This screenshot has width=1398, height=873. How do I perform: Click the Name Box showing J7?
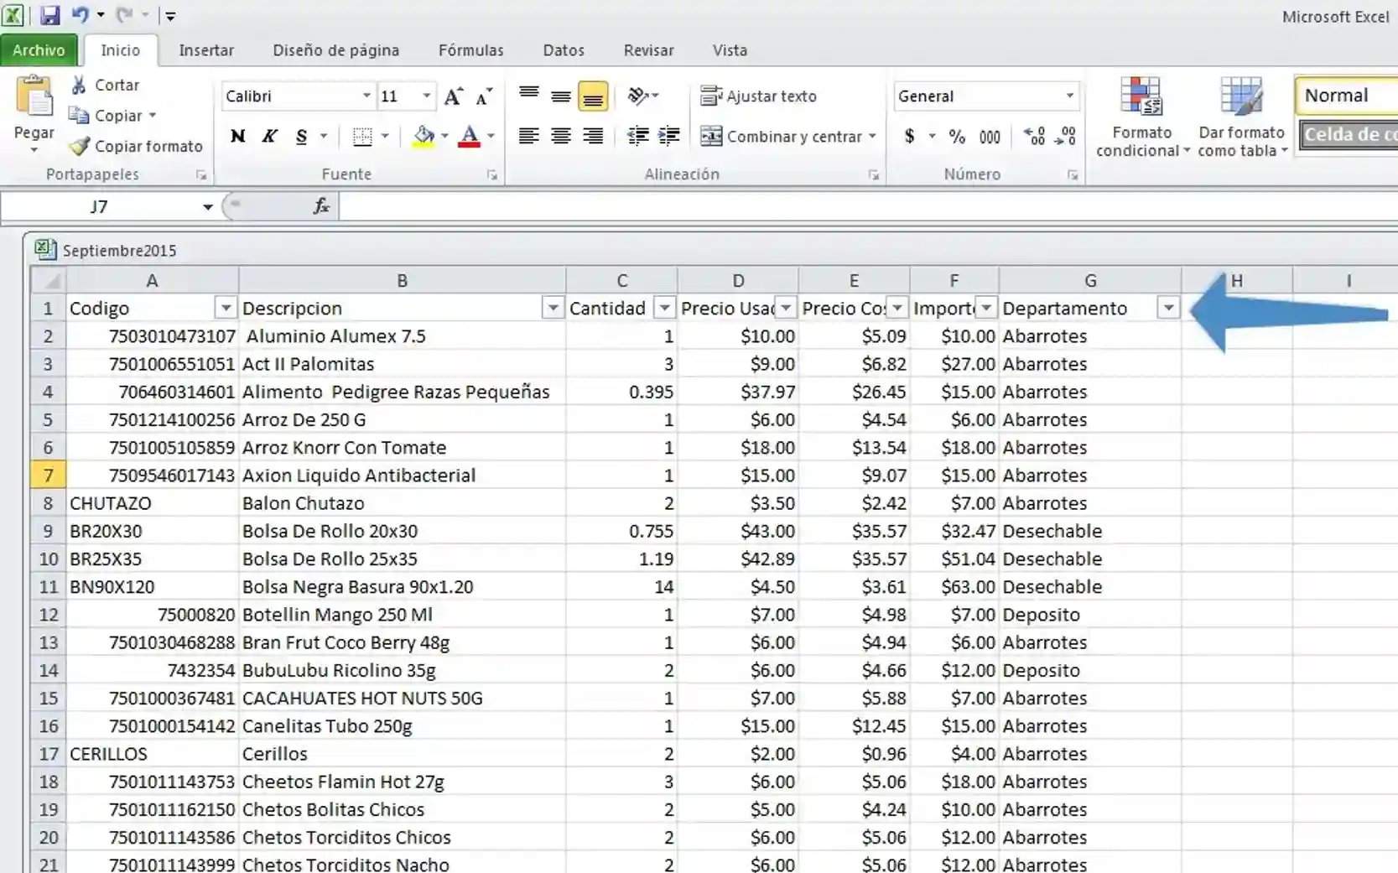(101, 206)
